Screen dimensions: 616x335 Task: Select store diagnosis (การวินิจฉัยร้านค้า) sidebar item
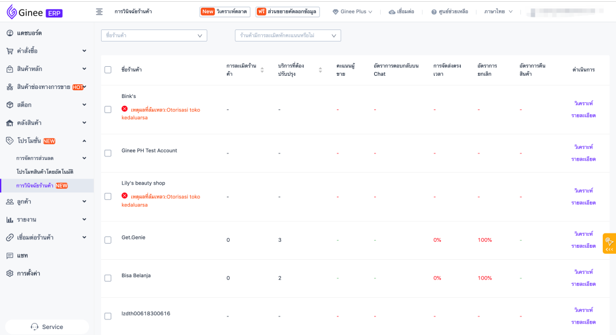(x=47, y=185)
